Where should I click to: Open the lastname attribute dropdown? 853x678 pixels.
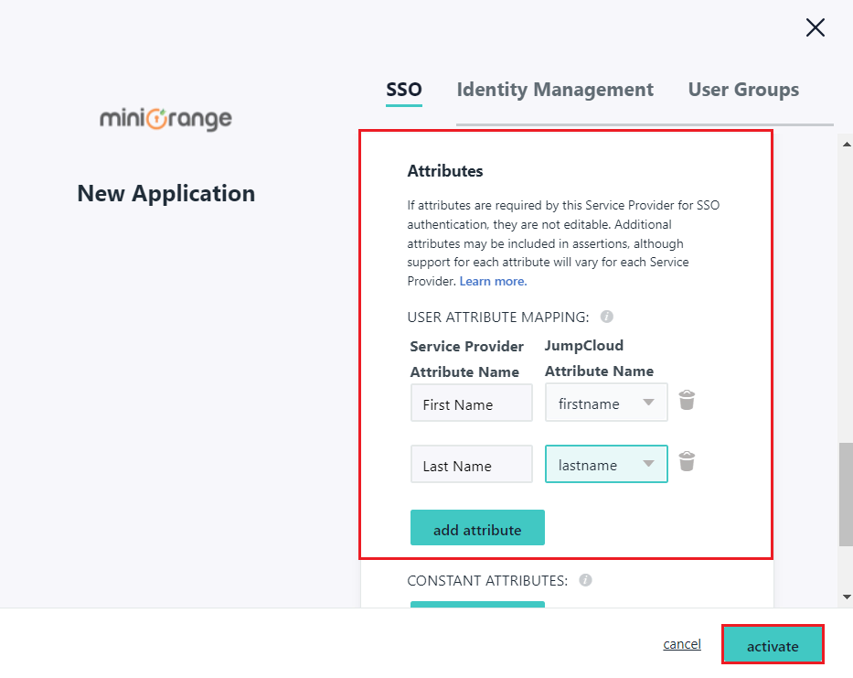[606, 464]
